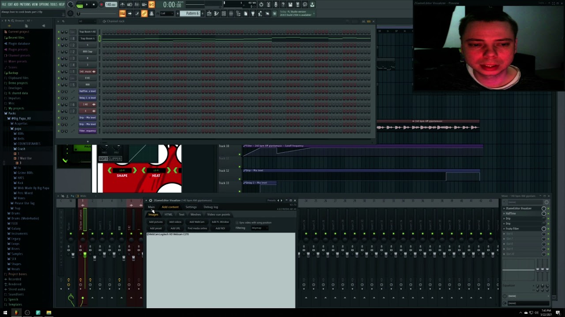Image resolution: width=565 pixels, height=317 pixels.
Task: Switch to the Main tab in ZGameEditor
Action: pos(151,207)
